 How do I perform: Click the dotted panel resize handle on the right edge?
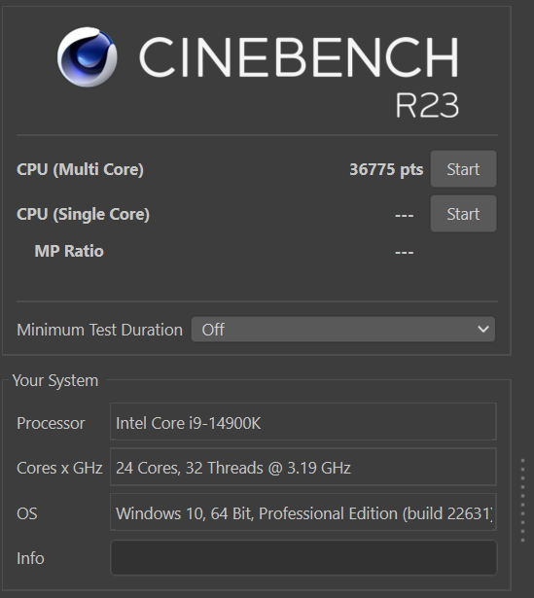522,501
